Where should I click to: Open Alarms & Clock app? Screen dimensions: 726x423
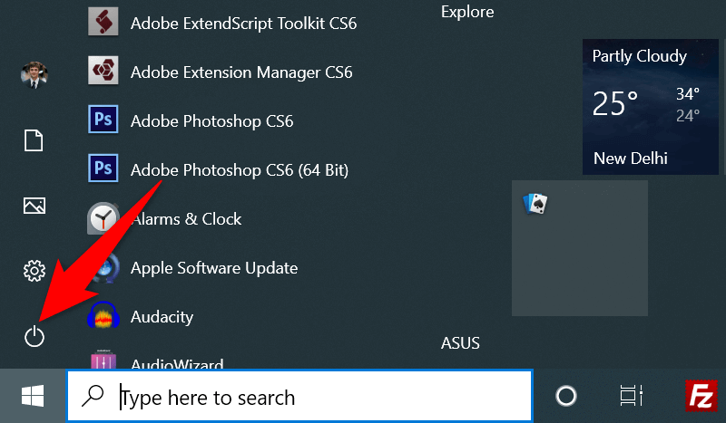pos(186,218)
